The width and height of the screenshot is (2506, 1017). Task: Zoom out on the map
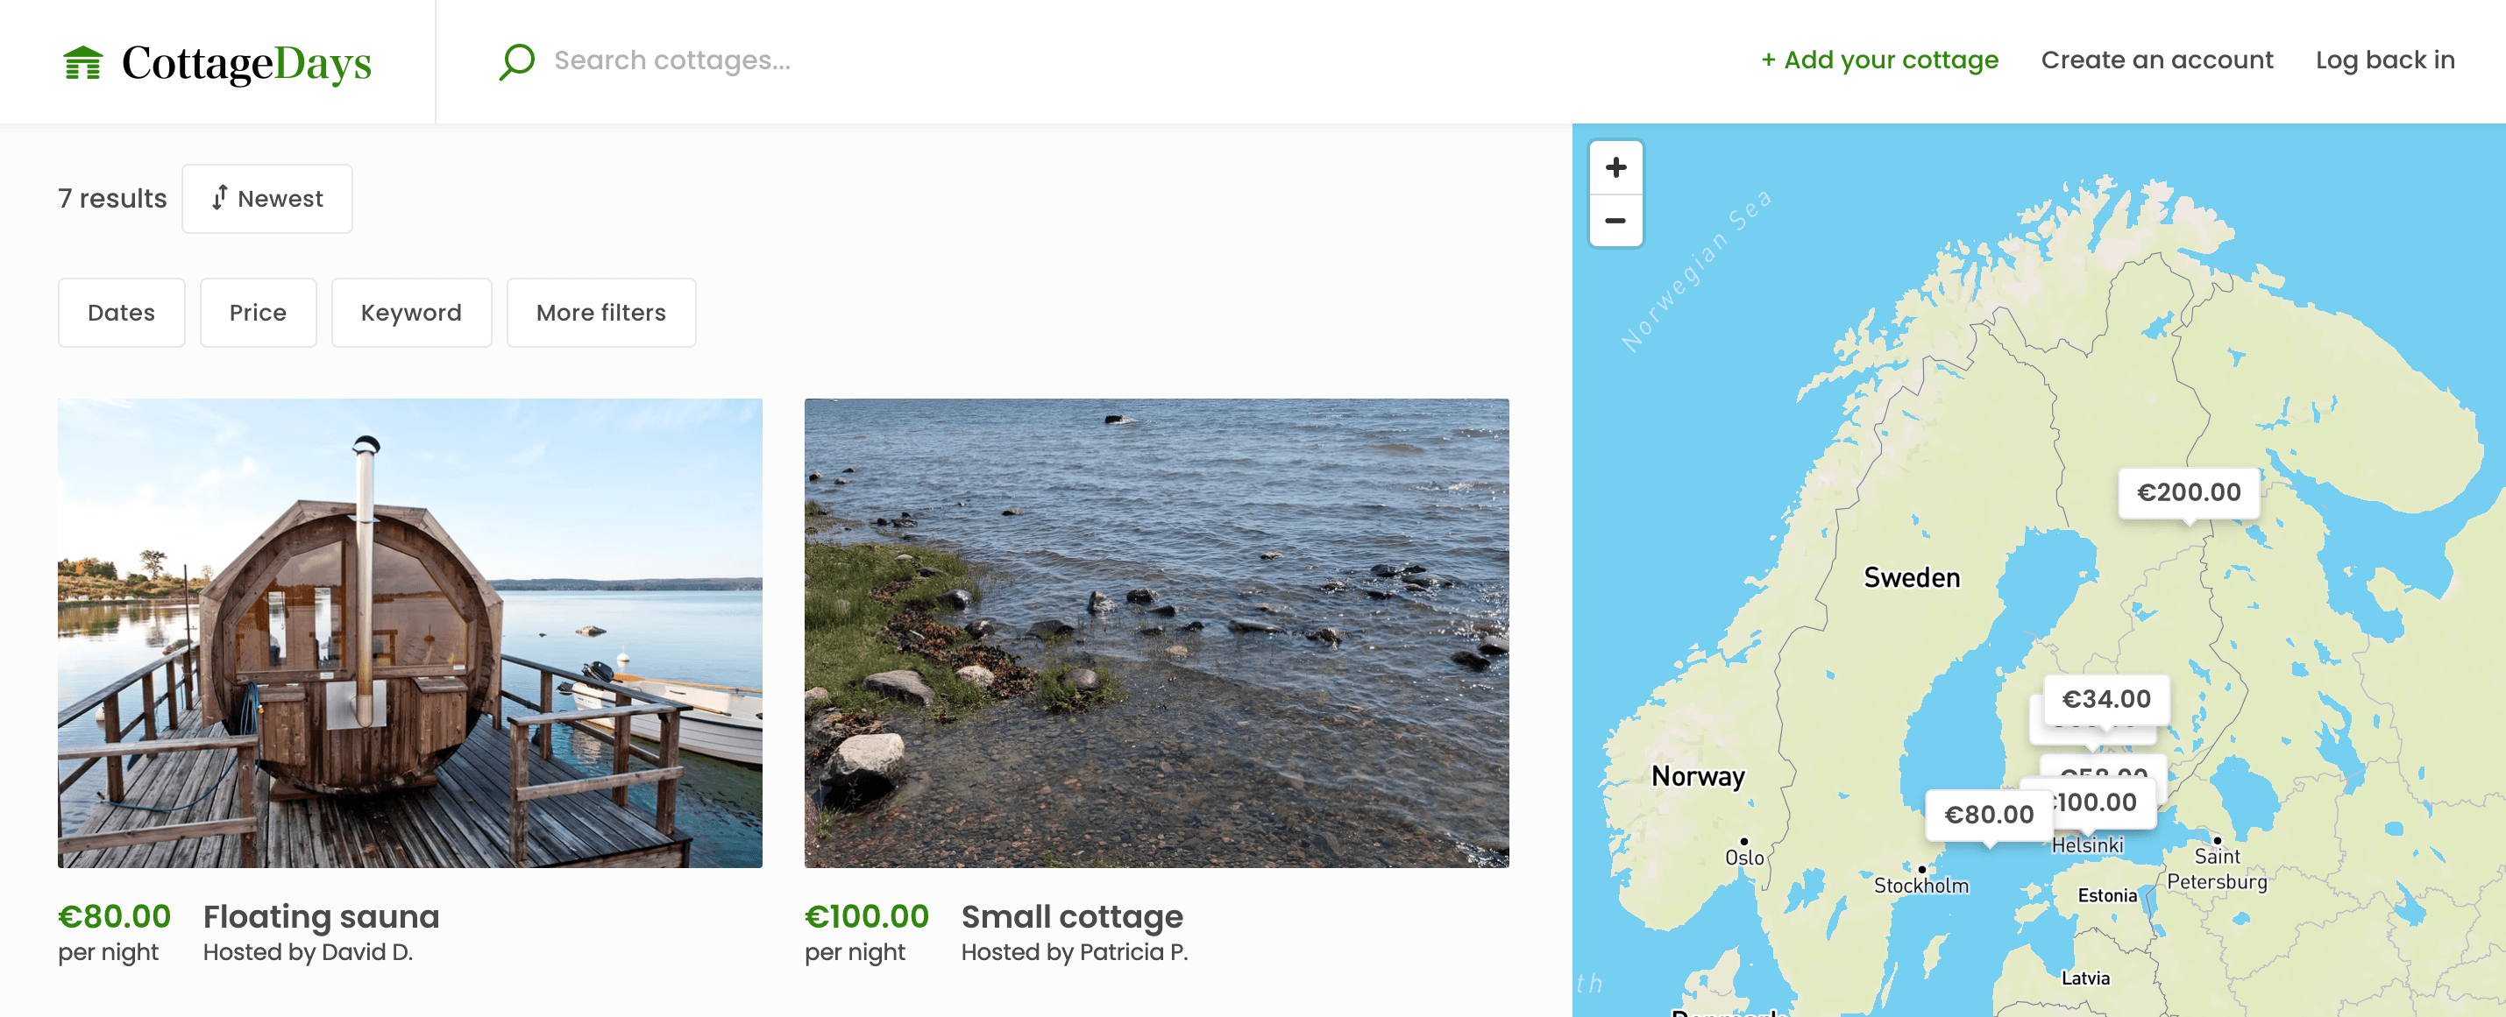coord(1615,221)
